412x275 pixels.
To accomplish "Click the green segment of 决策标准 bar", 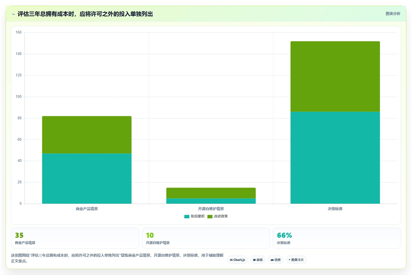I will (x=335, y=77).
